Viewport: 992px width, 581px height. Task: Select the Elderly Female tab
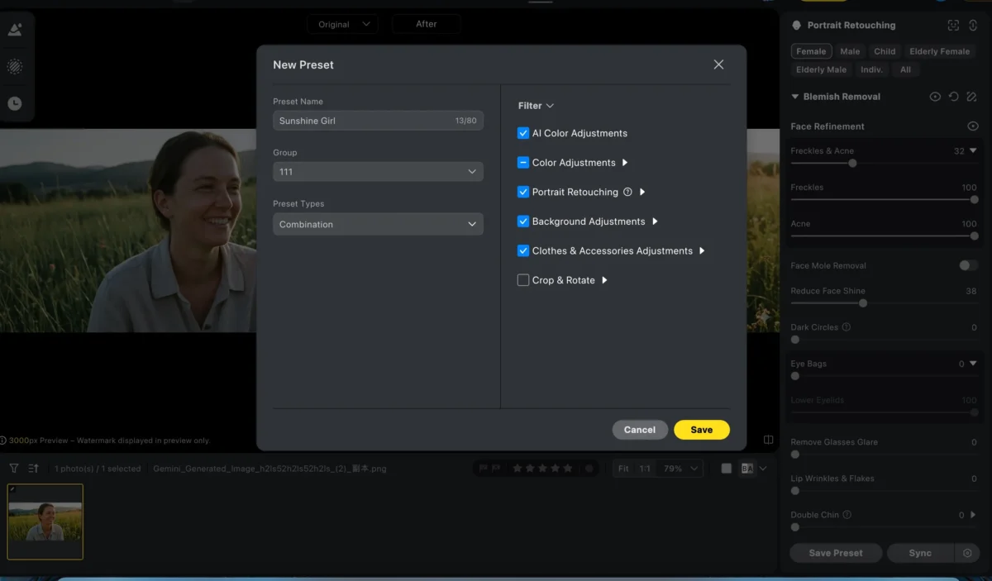click(939, 51)
